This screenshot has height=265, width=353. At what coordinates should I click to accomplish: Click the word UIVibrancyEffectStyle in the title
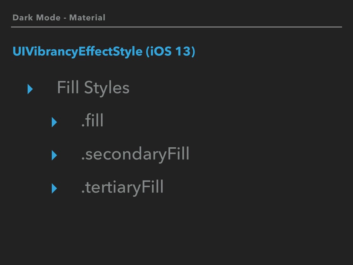click(78, 52)
